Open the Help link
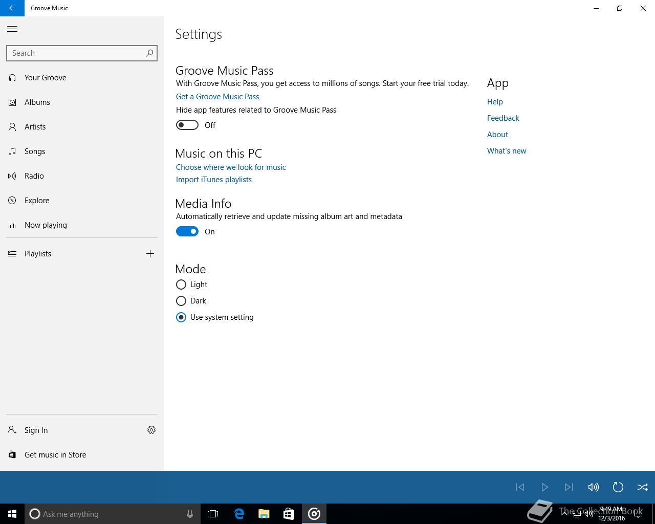 (x=495, y=102)
